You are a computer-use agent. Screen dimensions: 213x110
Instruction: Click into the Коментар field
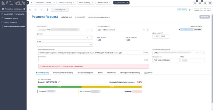(94, 60)
